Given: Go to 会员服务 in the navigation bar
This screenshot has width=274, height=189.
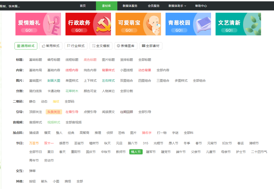Looking at the screenshot, I should pyautogui.click(x=154, y=6).
